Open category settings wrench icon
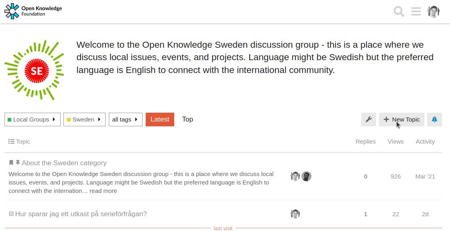The height and width of the screenshot is (231, 450). pos(369,120)
